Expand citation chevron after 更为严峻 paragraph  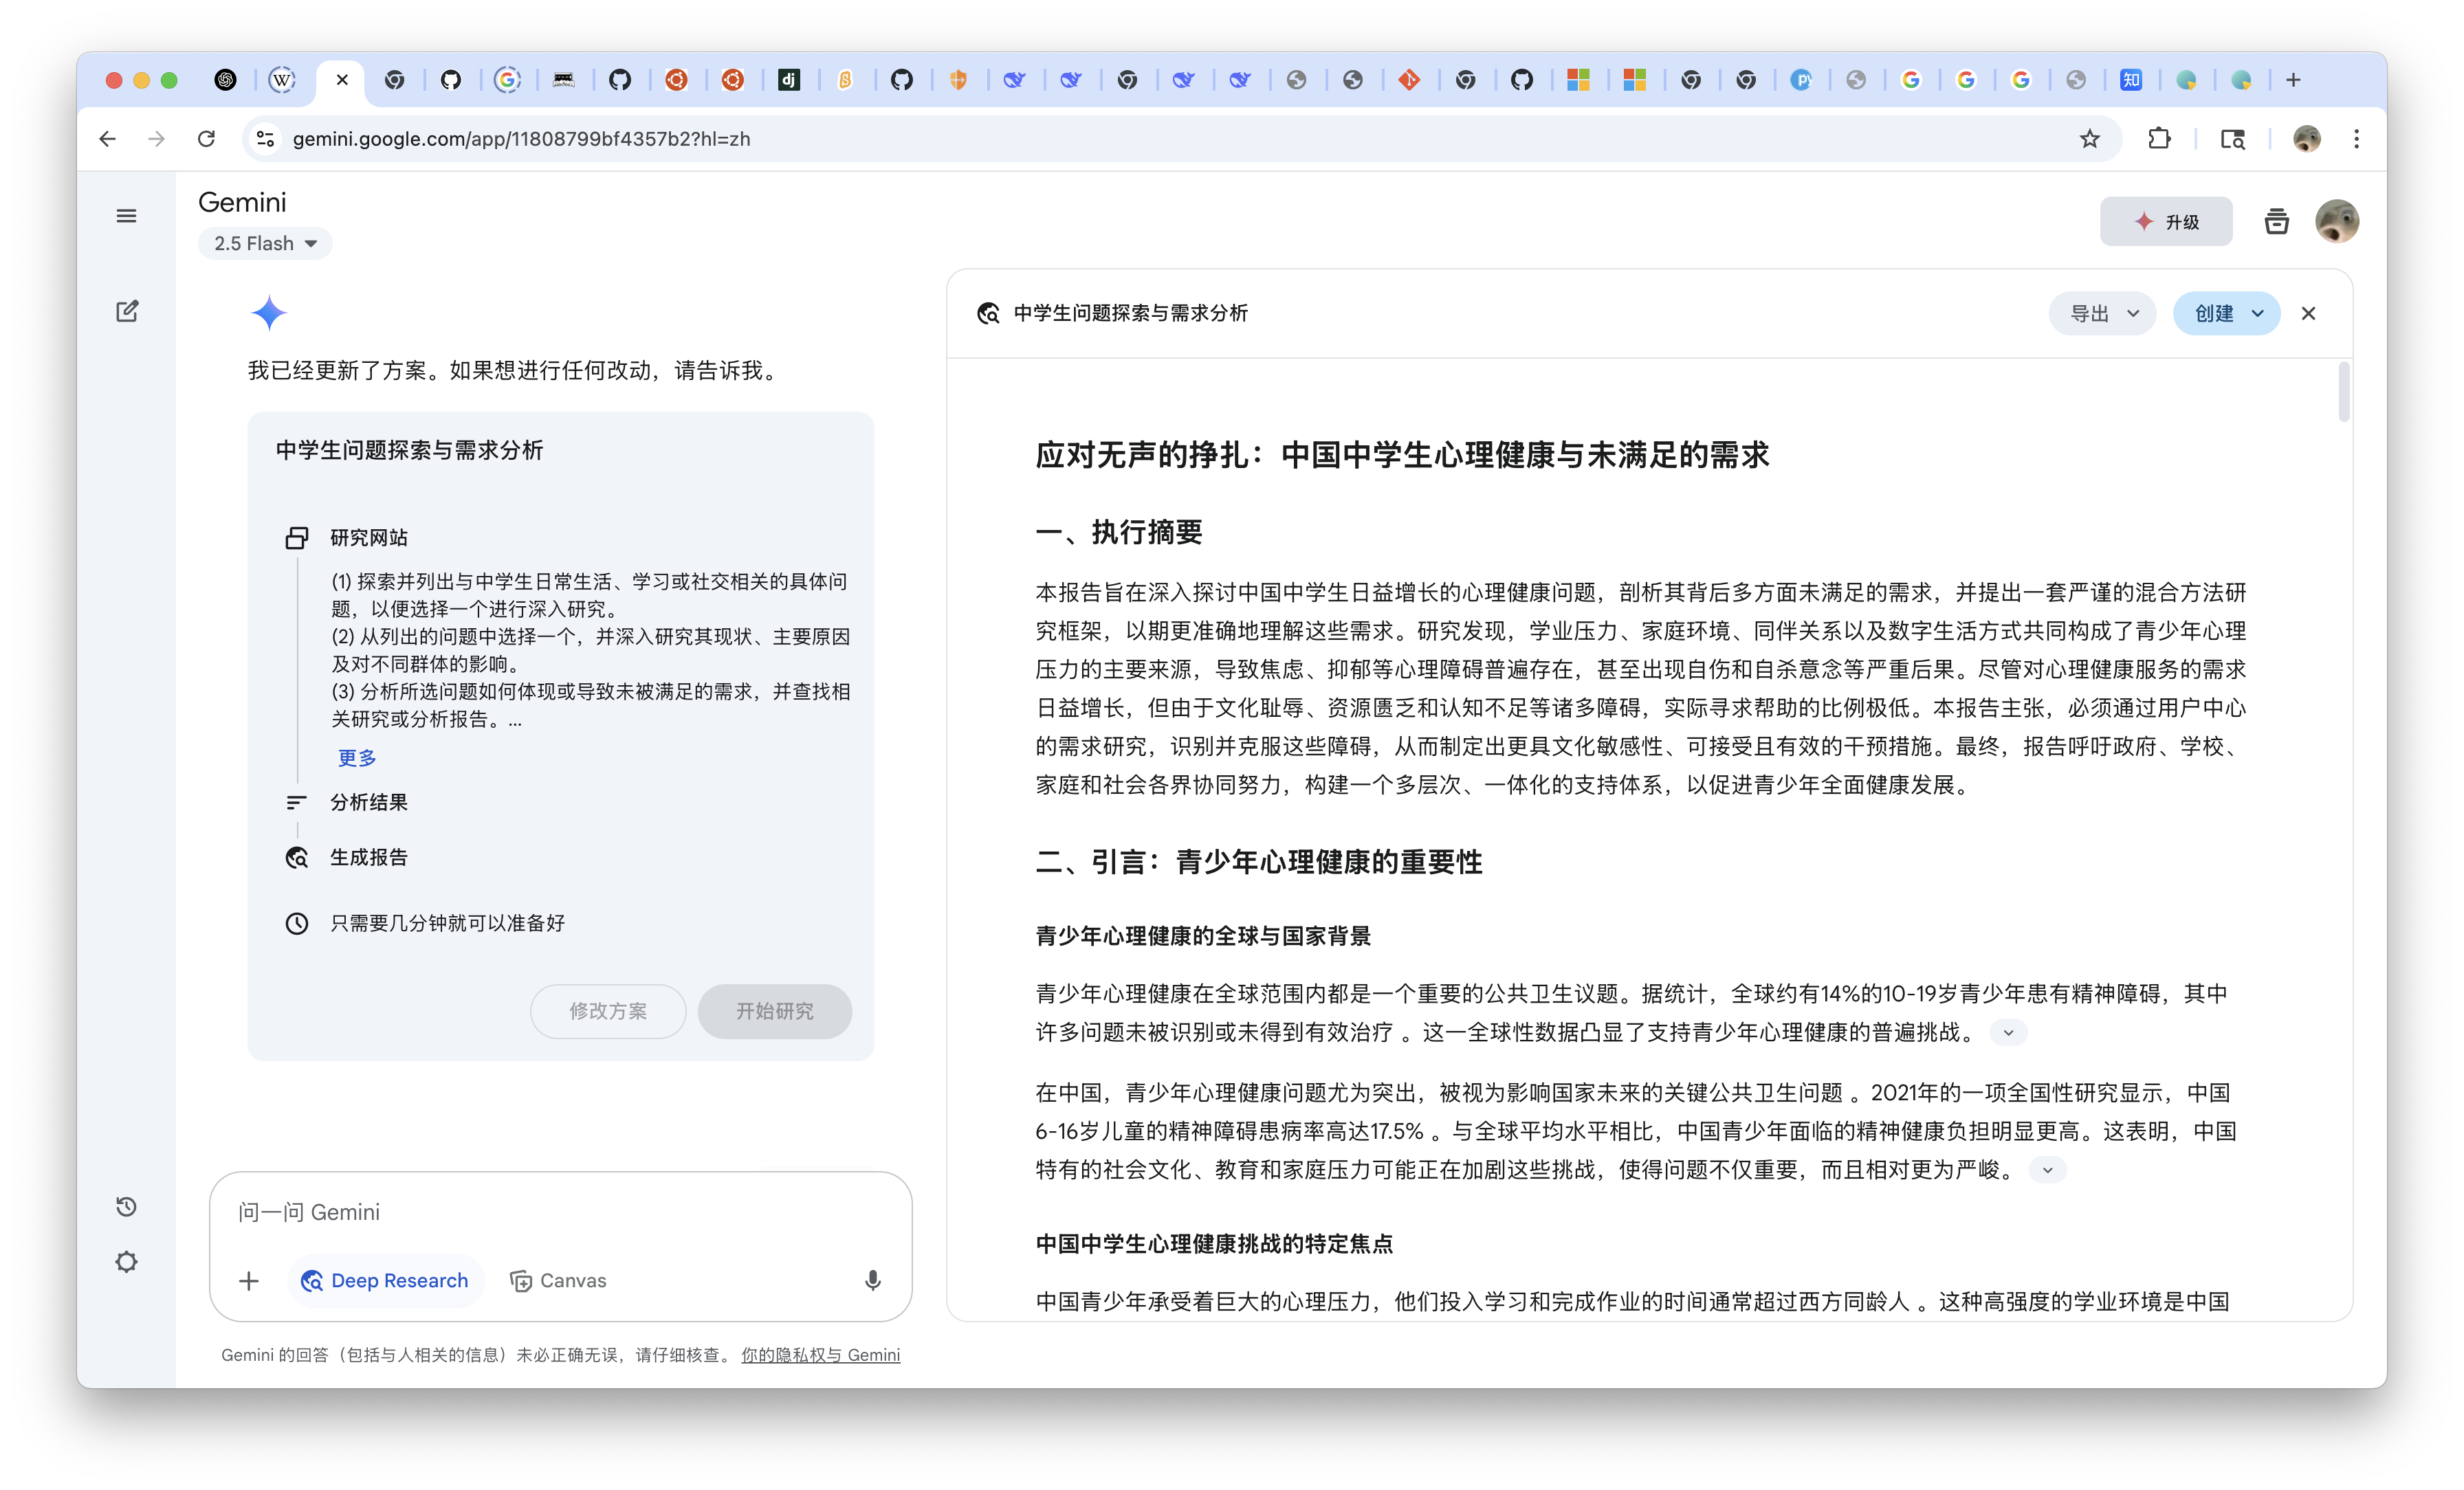click(x=2047, y=1170)
